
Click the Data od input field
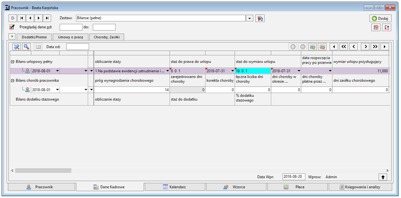click(78, 47)
